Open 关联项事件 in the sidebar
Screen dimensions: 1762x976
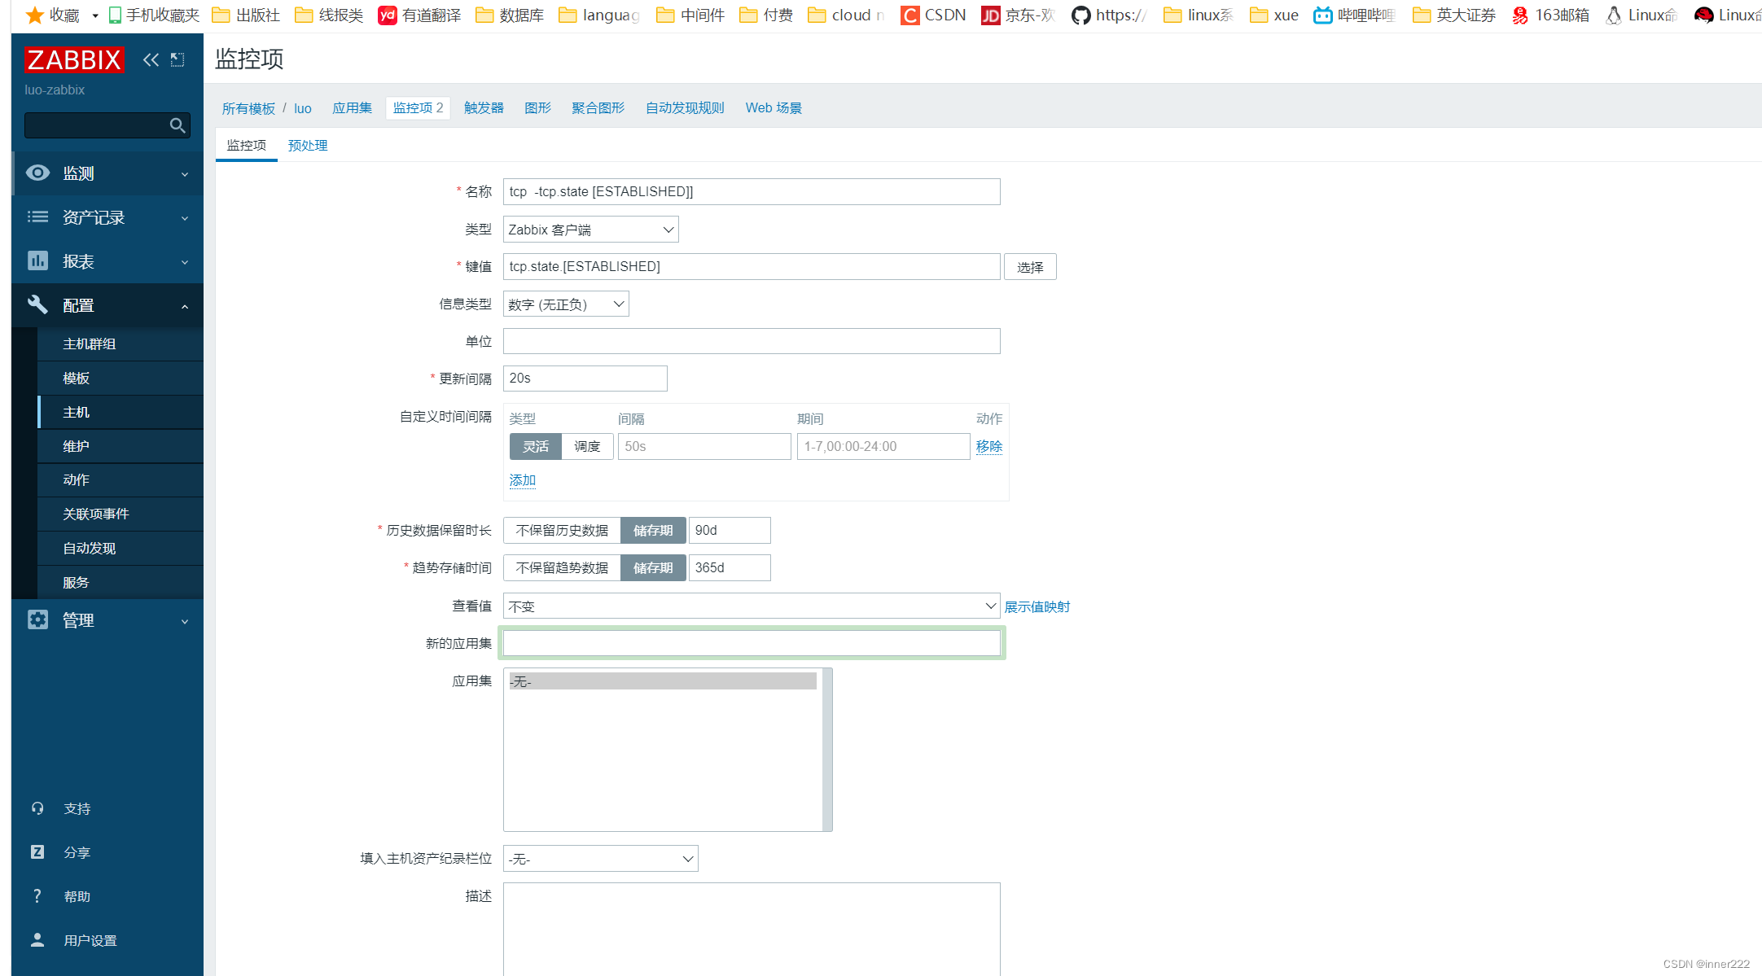pyautogui.click(x=121, y=514)
